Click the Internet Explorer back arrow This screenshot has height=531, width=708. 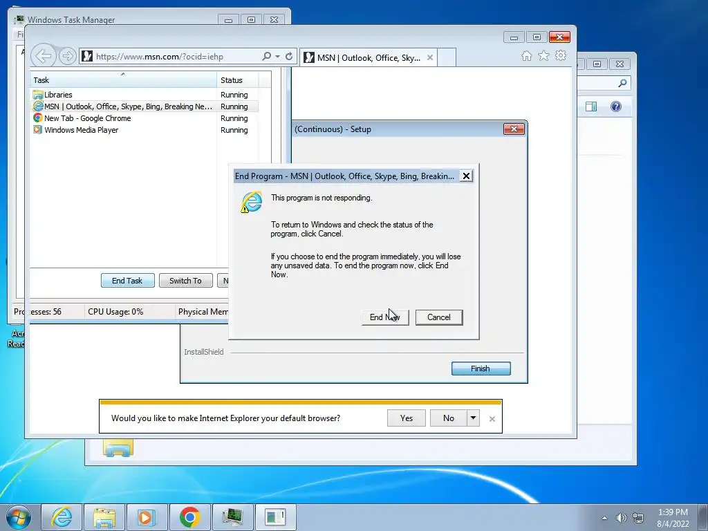click(44, 56)
